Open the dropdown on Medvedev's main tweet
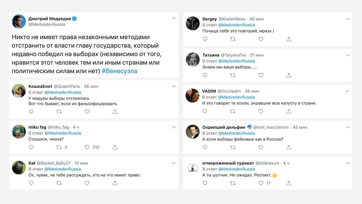Viewport: 362px width, 204px height. 174,18
